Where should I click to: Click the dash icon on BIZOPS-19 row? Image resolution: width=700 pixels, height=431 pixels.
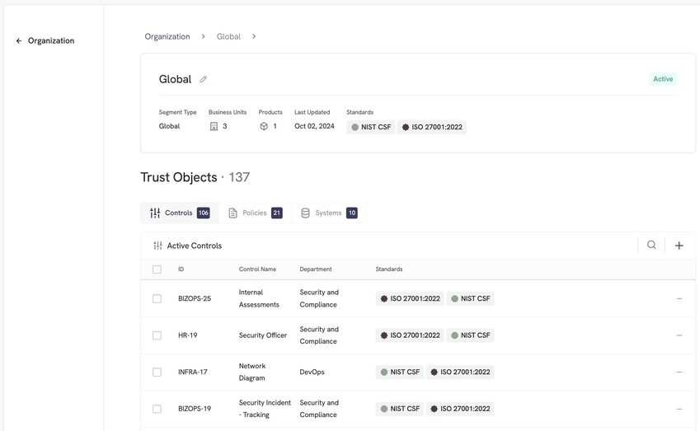coord(679,409)
